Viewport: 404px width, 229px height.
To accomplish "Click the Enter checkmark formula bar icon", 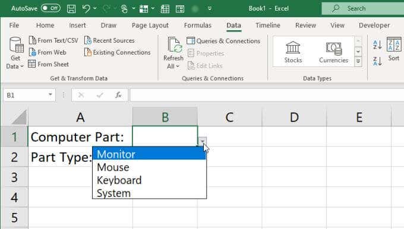I will (x=100, y=96).
